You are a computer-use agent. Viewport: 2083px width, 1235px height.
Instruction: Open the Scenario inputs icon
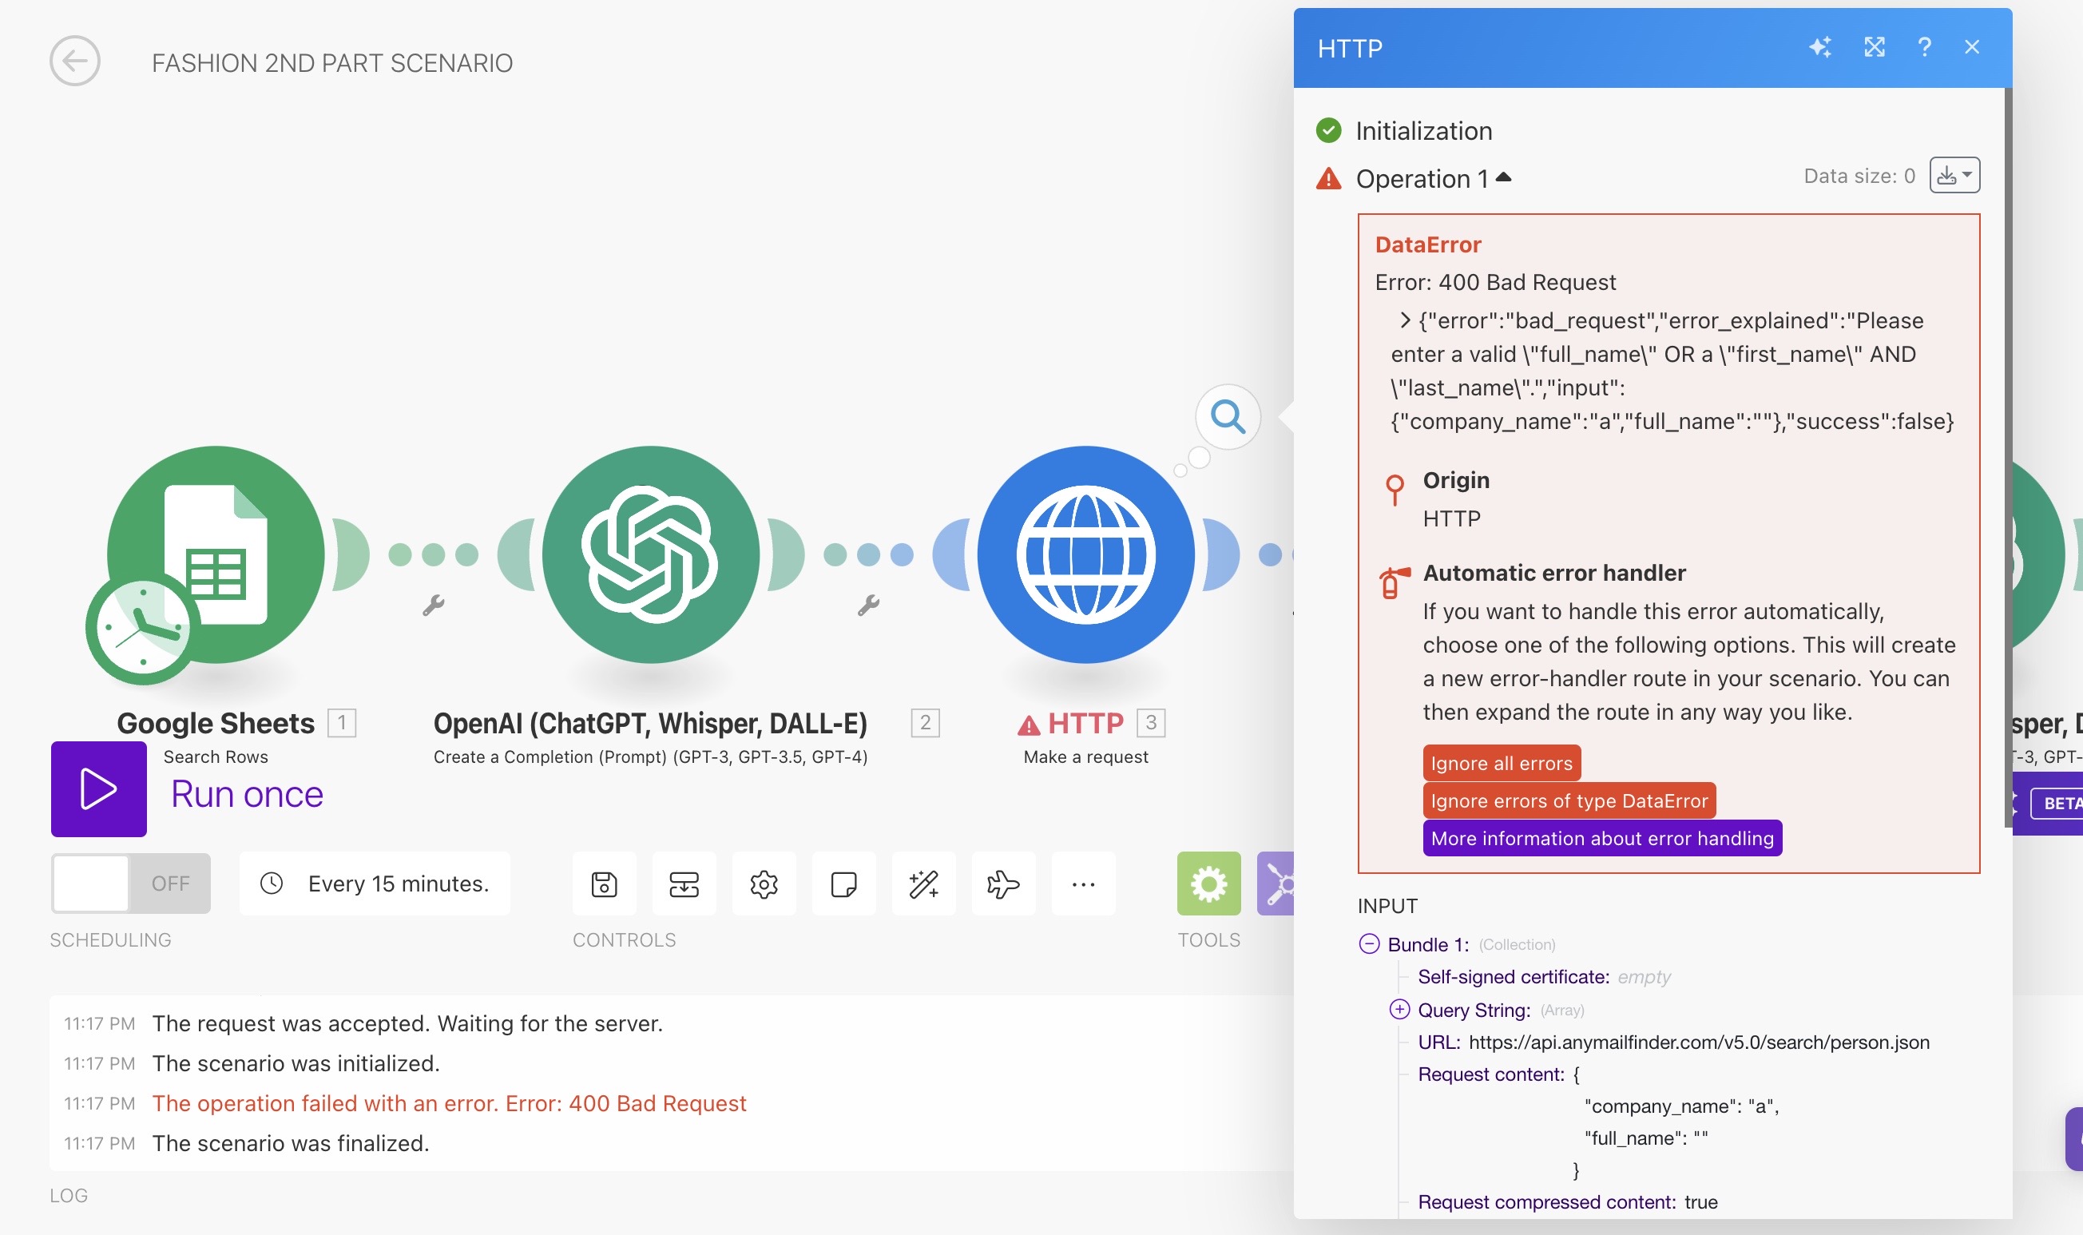coord(684,884)
